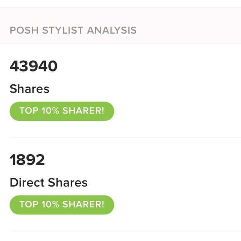241x241 pixels.
Task: Click the divider line below Direct Shares badge
Action: tap(125, 231)
